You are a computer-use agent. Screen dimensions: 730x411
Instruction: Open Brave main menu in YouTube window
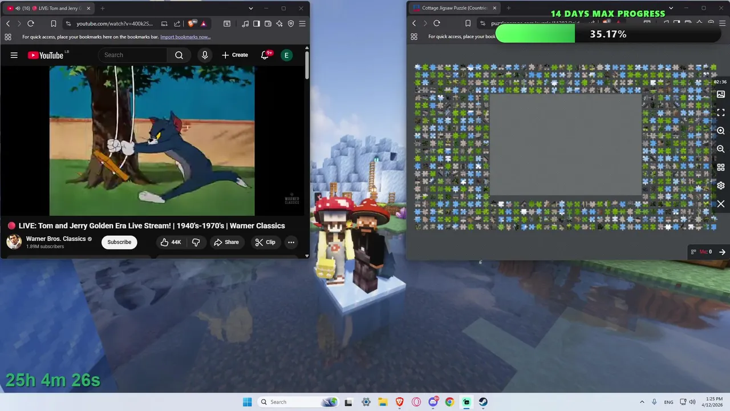coord(302,23)
